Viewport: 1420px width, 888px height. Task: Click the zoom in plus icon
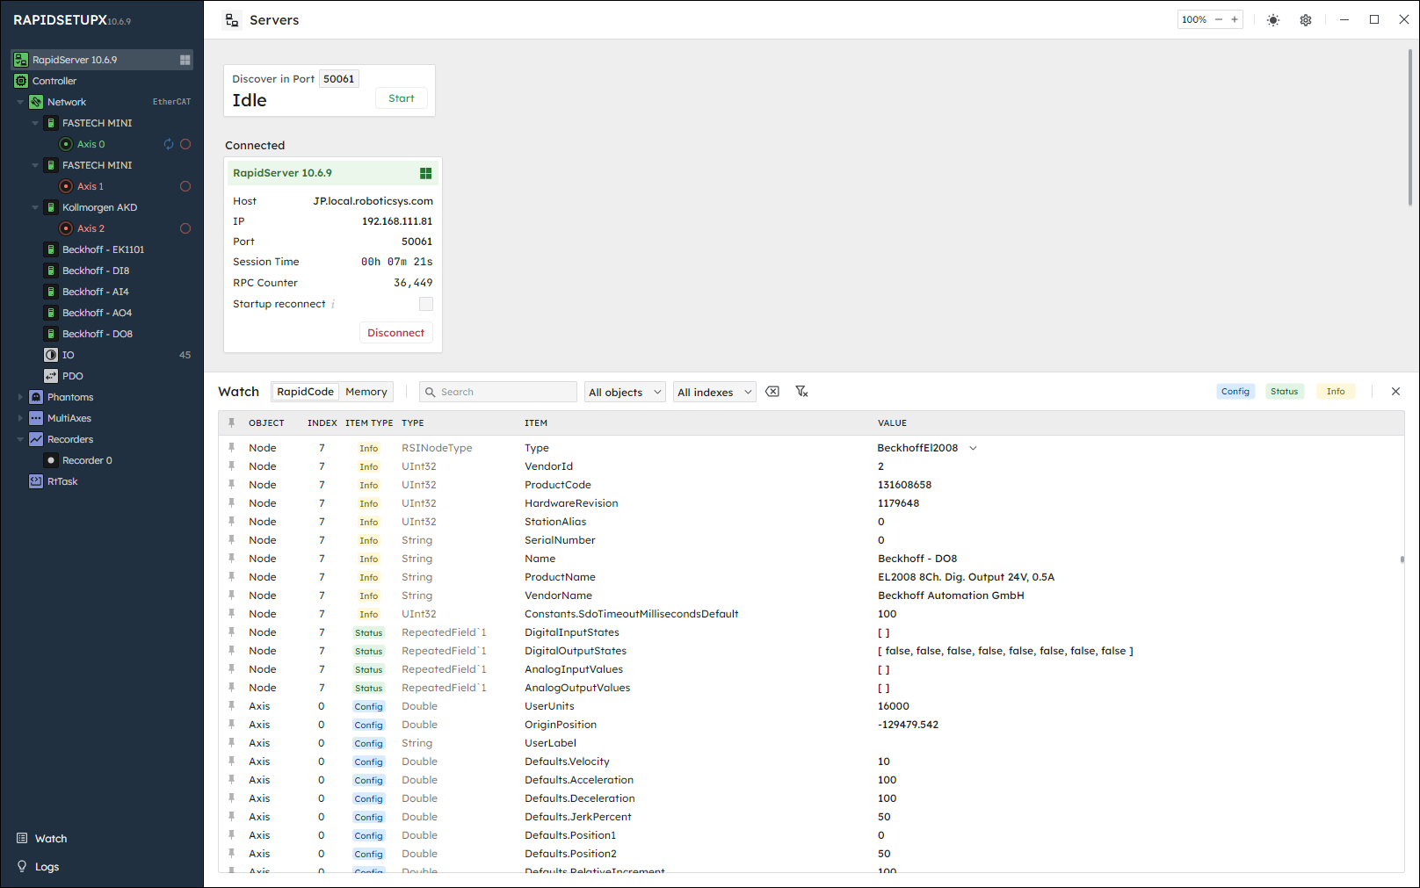point(1235,19)
